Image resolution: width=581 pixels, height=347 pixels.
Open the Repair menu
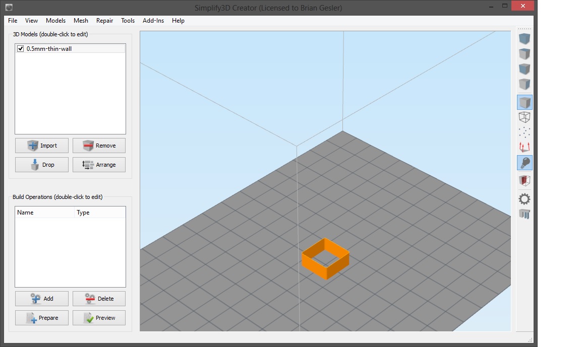[104, 21]
